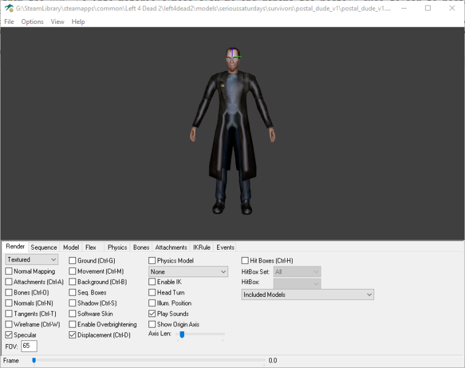This screenshot has width=465, height=368.
Task: Enable the Normal Mapping checkbox
Action: (x=9, y=271)
